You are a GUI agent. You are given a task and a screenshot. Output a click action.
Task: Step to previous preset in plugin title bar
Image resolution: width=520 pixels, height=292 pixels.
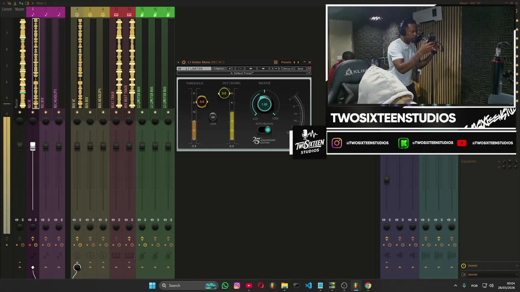[x=294, y=62]
